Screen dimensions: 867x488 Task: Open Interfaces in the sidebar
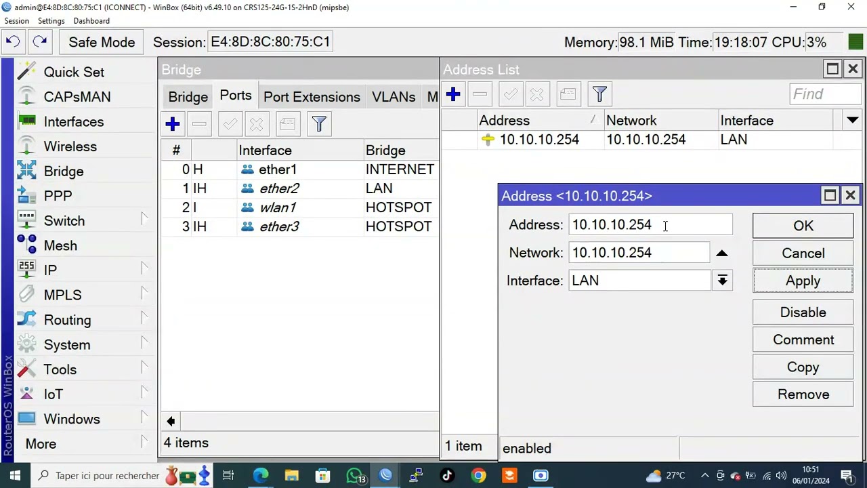(x=74, y=122)
